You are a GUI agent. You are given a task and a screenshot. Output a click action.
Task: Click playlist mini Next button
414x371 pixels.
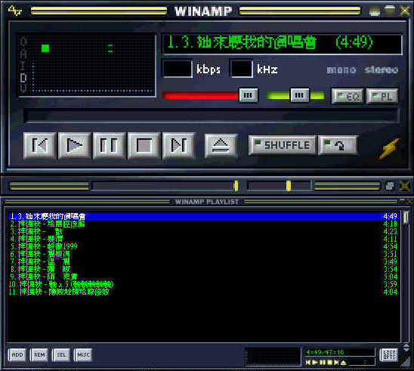click(336, 362)
